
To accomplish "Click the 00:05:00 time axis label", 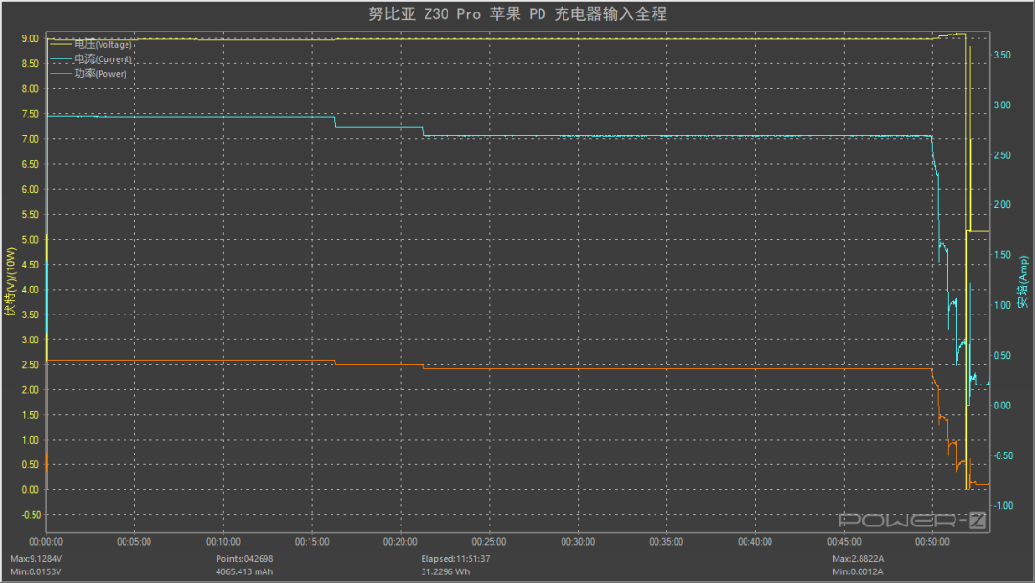I will pyautogui.click(x=134, y=542).
